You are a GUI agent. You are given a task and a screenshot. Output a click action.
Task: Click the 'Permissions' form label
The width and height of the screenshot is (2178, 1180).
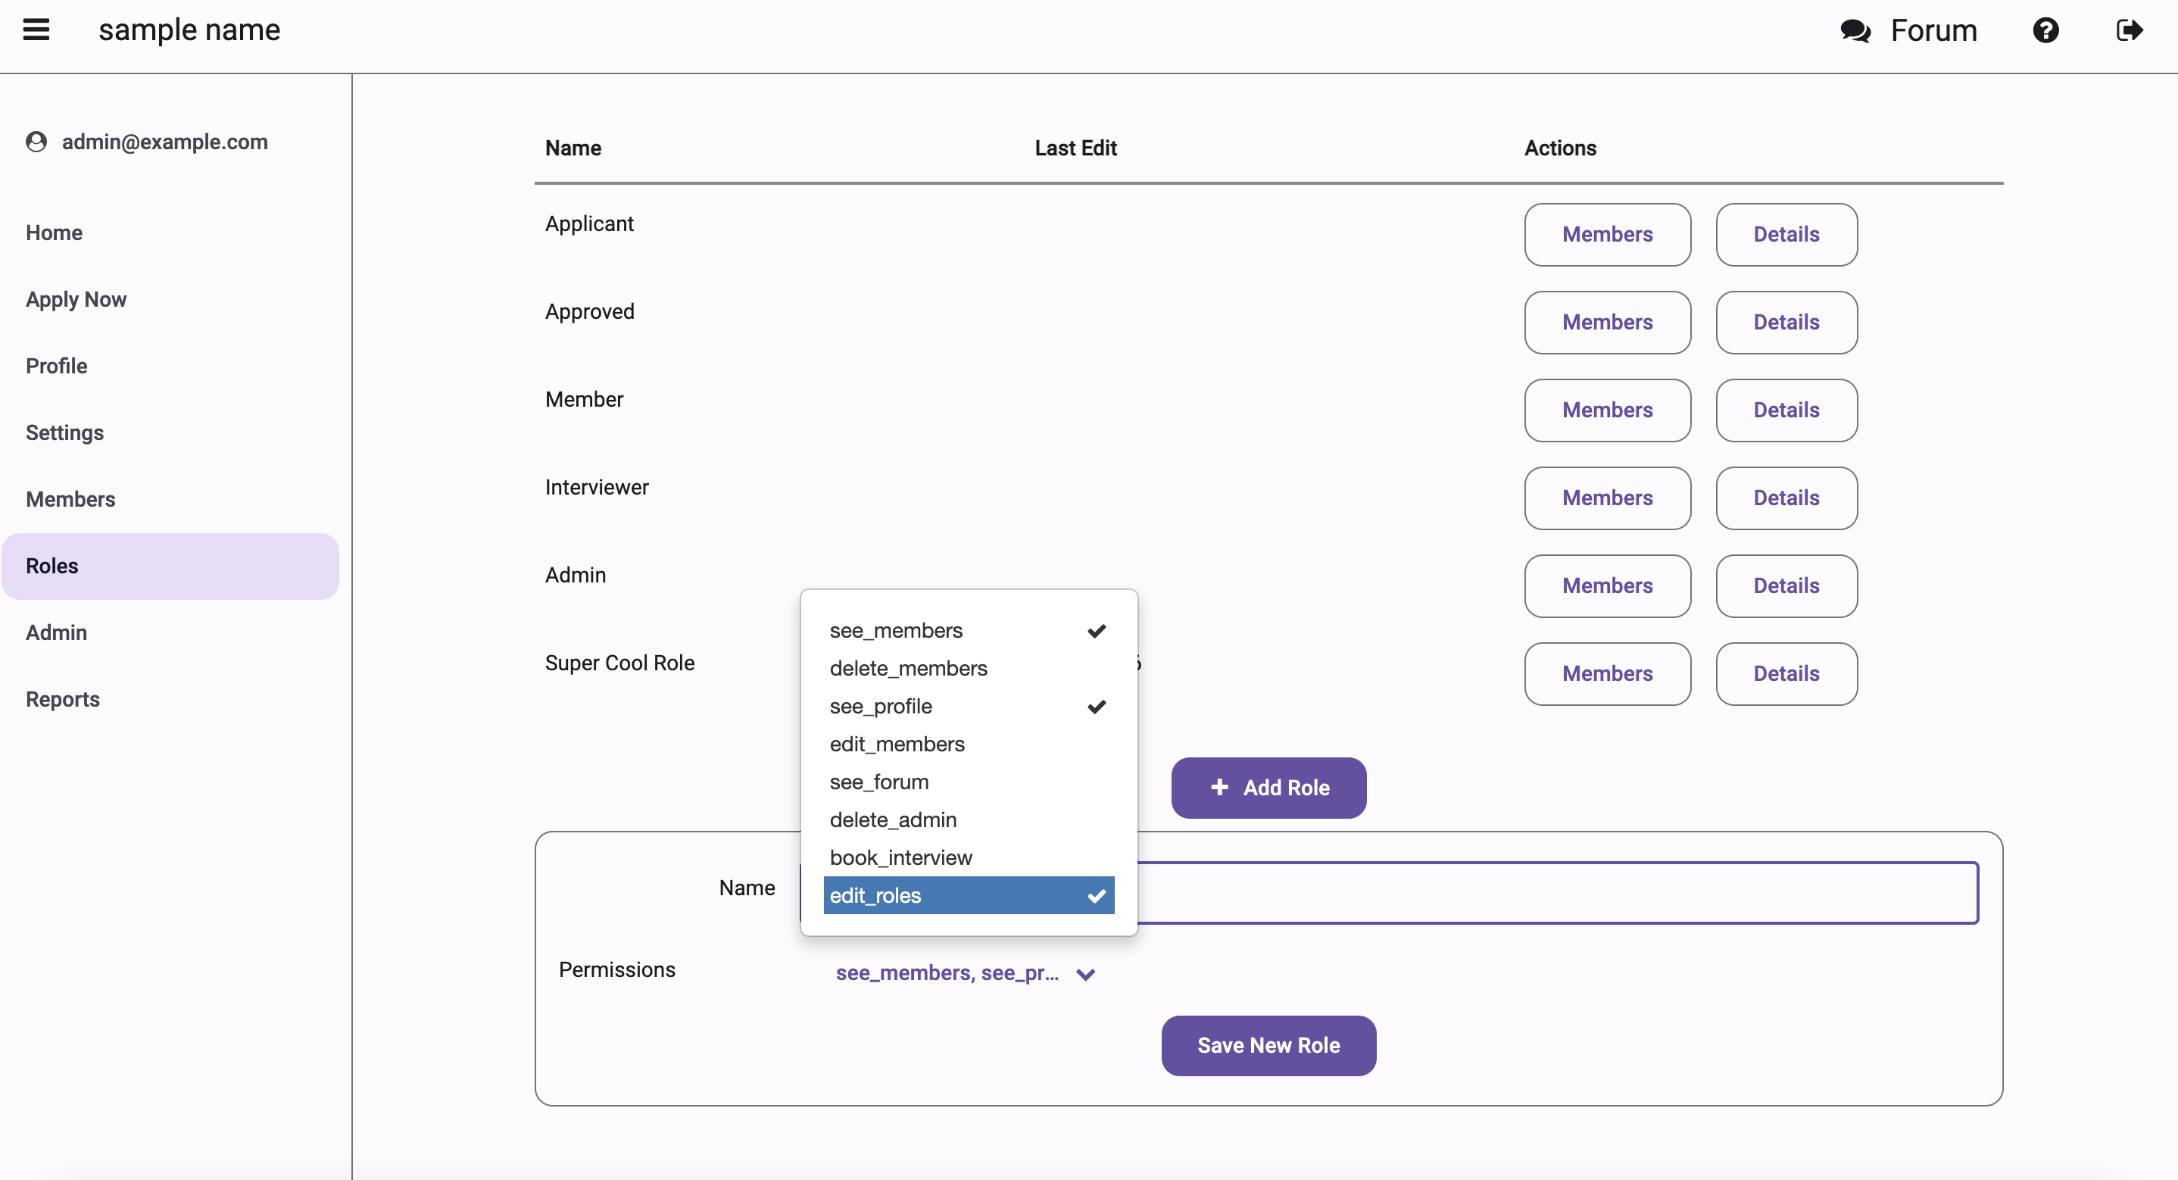point(617,969)
